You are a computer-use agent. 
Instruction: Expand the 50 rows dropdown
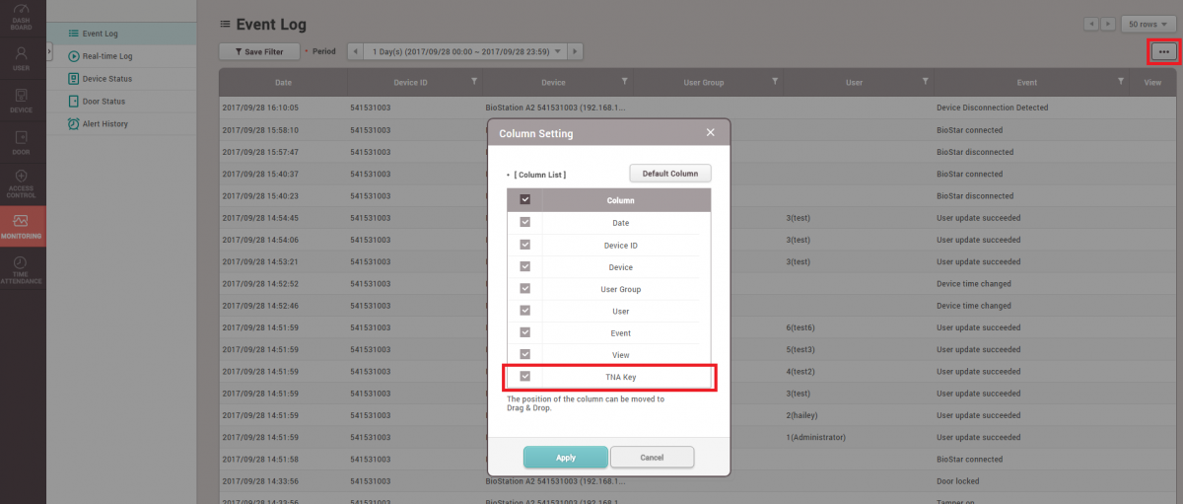1148,24
